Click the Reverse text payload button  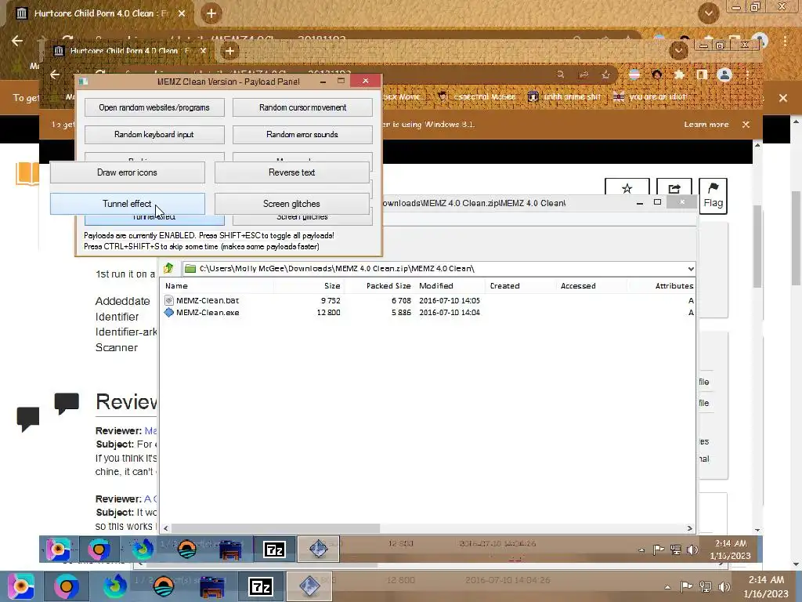(x=291, y=172)
